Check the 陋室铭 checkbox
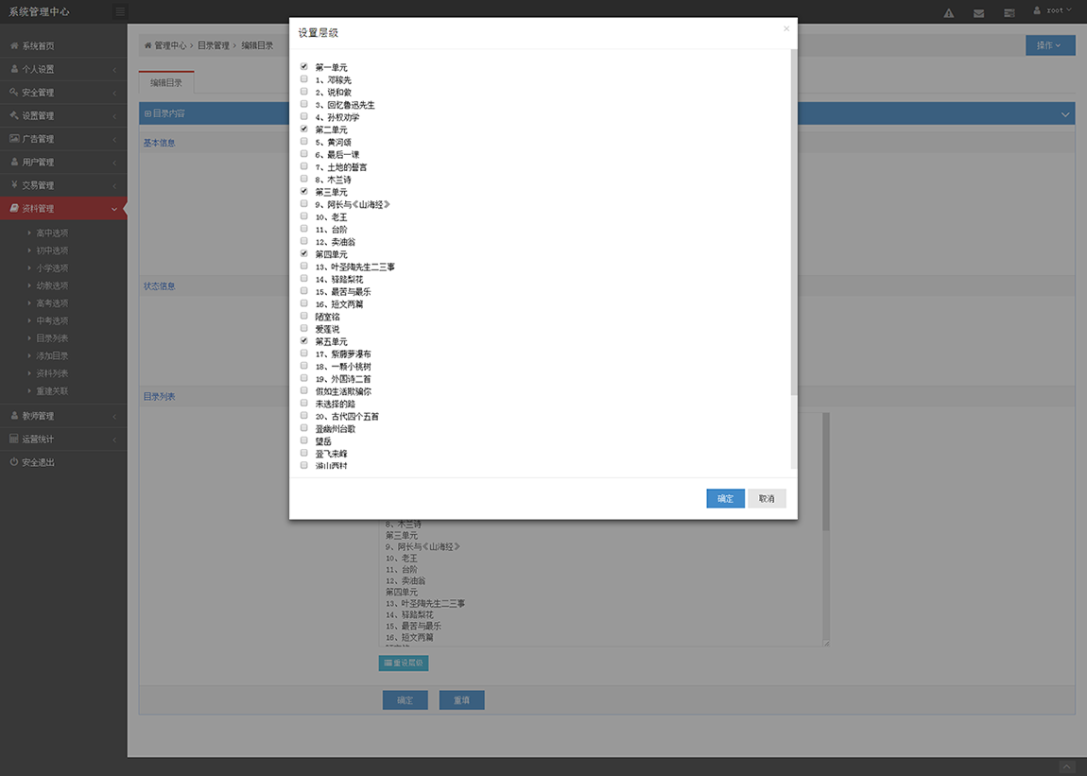Viewport: 1087px width, 776px height. click(x=304, y=317)
